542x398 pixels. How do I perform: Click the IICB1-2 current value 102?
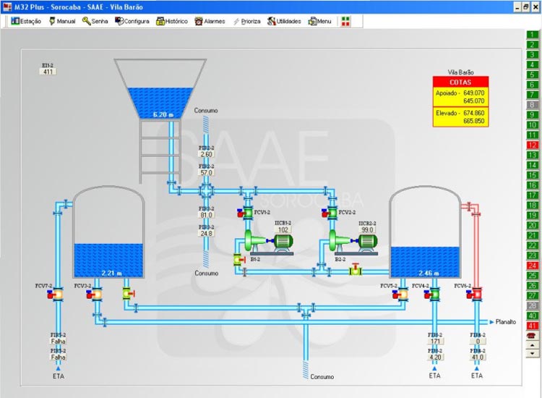(283, 230)
